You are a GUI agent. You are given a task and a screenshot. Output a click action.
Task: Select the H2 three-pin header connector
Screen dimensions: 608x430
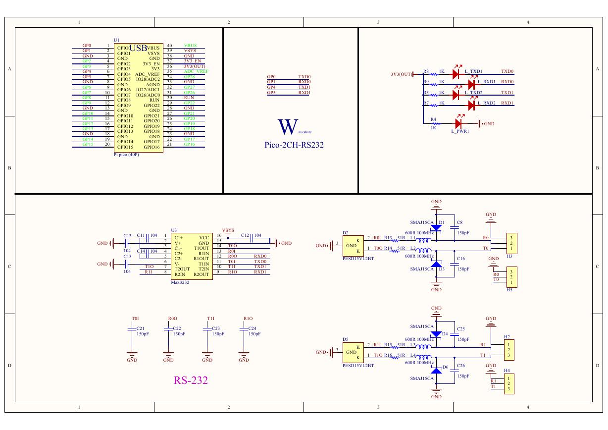[x=508, y=350]
